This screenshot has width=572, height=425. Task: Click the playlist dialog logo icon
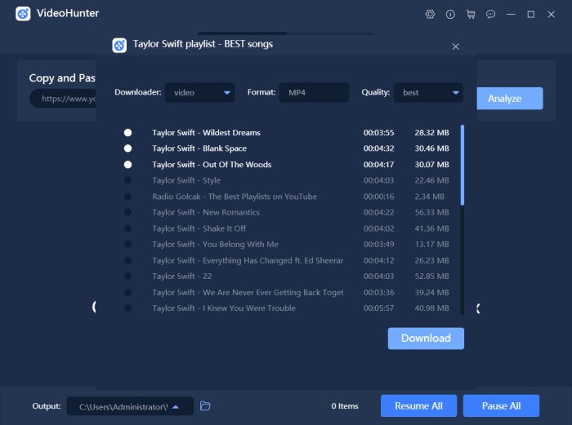pyautogui.click(x=119, y=46)
